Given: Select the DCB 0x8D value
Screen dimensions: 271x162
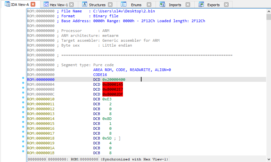Looking at the screenshot, I should 107,119.
